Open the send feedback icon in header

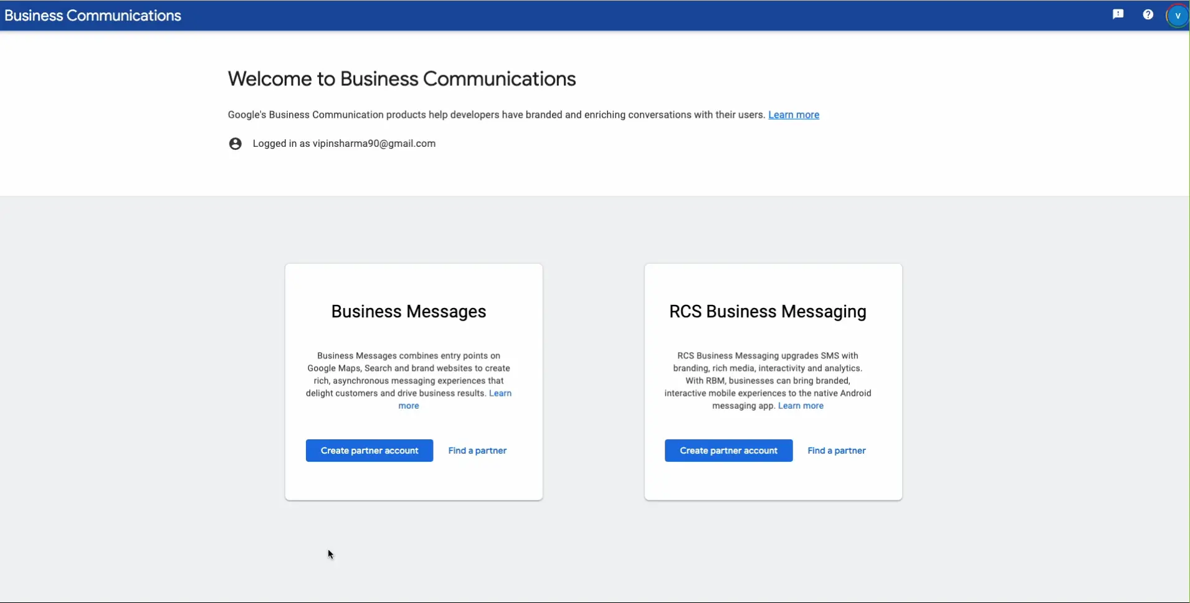pyautogui.click(x=1118, y=14)
